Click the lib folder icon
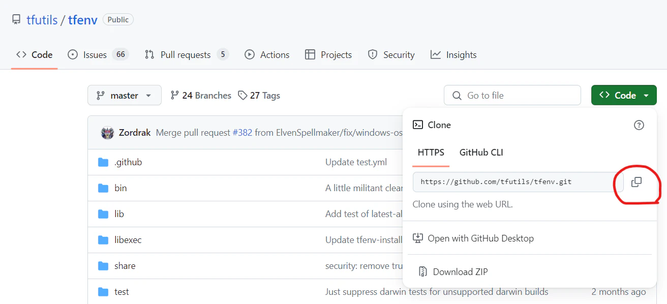The height and width of the screenshot is (304, 667). click(103, 214)
